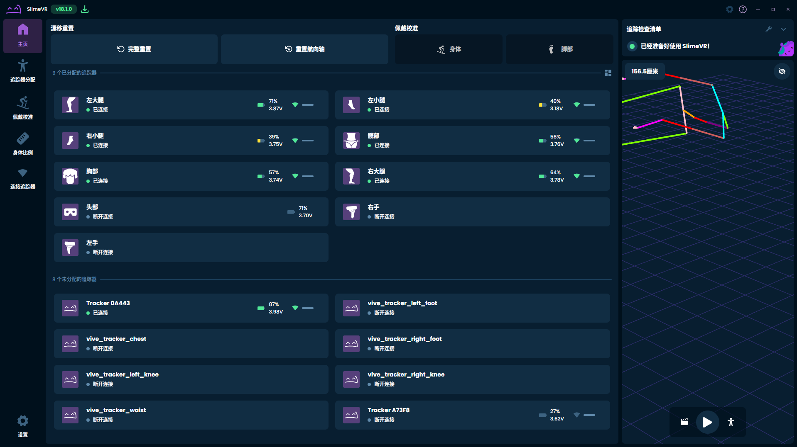
Task: Select 连接追踪器 in the sidebar
Action: pos(23,178)
